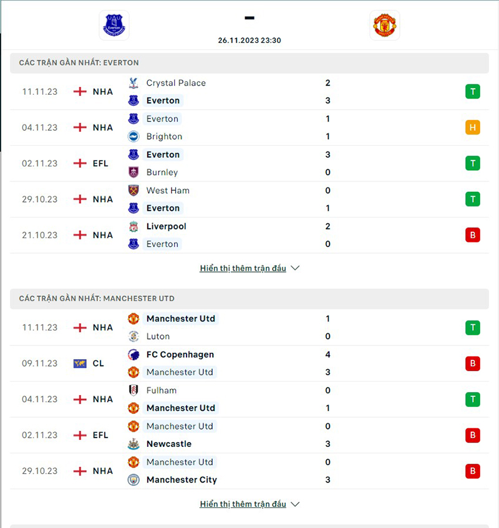The width and height of the screenshot is (499, 528).
Task: Click the red B loss badge for Liverpool–Everton
Action: coord(472,235)
